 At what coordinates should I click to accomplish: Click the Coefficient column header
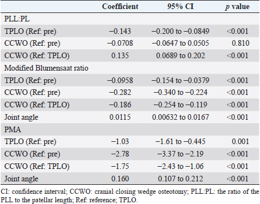[x=120, y=7]
